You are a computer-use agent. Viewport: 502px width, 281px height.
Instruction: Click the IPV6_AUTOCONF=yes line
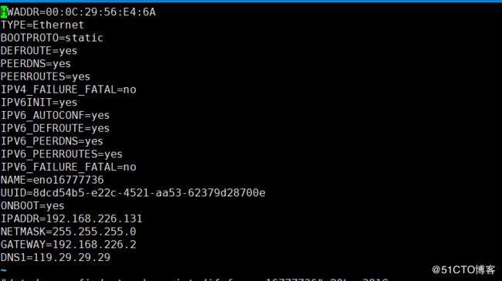[x=55, y=116]
